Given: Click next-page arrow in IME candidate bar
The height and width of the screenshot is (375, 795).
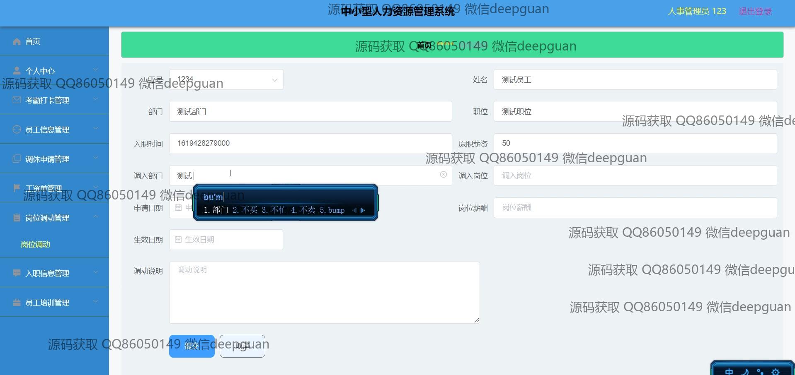Looking at the screenshot, I should [363, 210].
